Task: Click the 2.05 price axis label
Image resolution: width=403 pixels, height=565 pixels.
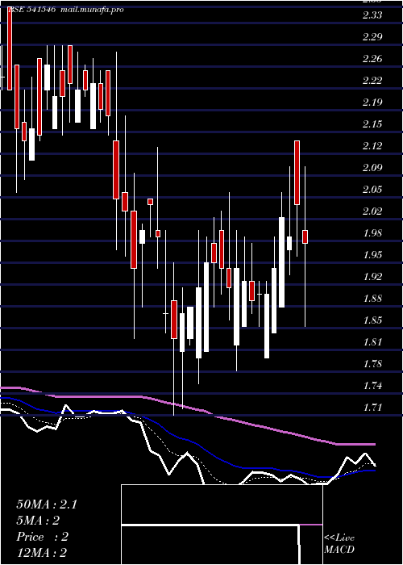Action: click(x=372, y=190)
